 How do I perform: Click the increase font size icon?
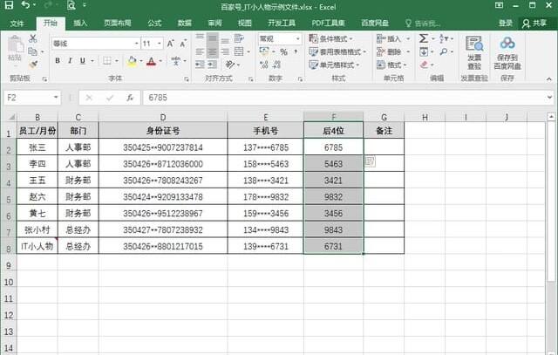171,44
